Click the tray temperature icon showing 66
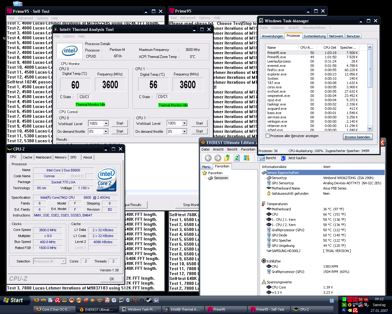Screen dimensions: 392x314 coord(366,299)
